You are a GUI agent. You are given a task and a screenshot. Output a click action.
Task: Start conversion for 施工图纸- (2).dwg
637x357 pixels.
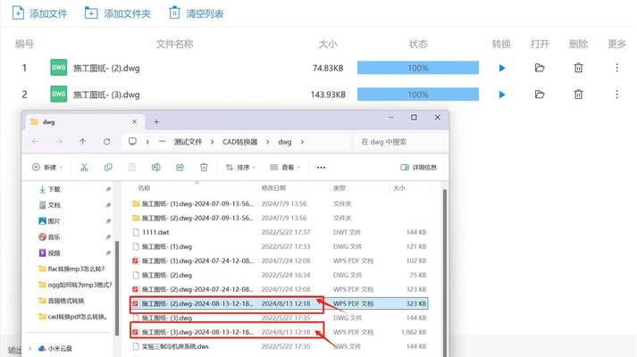(502, 68)
